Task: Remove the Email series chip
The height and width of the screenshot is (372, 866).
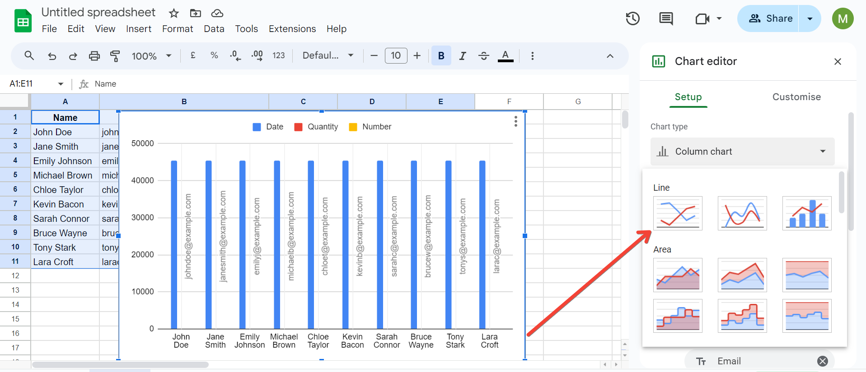Action: click(x=823, y=361)
